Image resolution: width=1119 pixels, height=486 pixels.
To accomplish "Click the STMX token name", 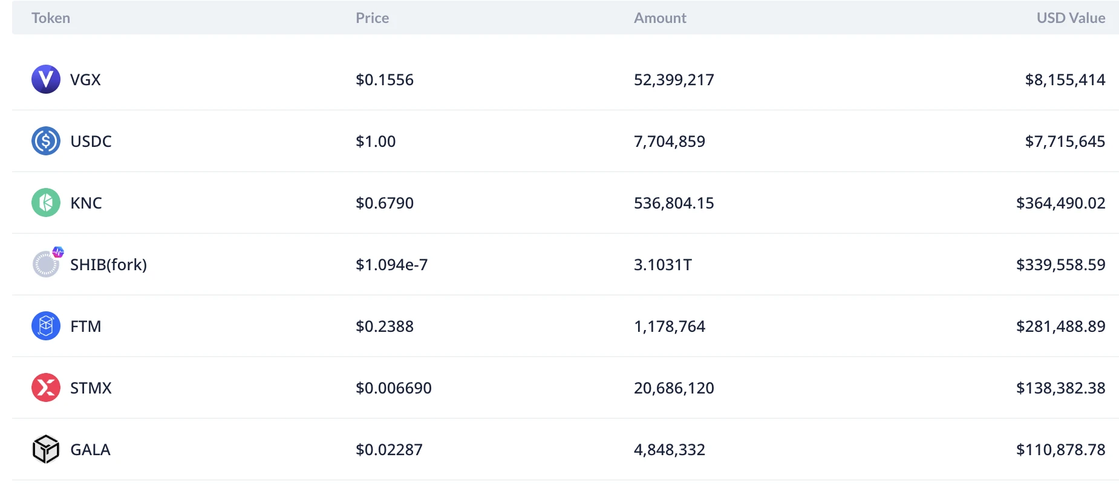I will point(91,388).
